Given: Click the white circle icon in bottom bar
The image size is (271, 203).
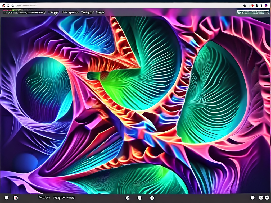Looking at the screenshot, I should point(7,197).
